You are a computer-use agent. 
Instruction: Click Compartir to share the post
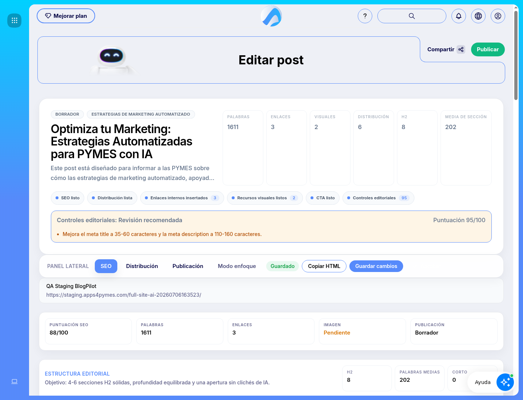(441, 49)
